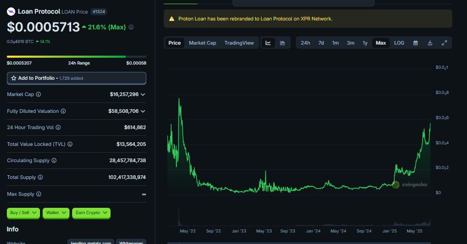
Task: Switch to line chart view icon
Action: [x=268, y=43]
